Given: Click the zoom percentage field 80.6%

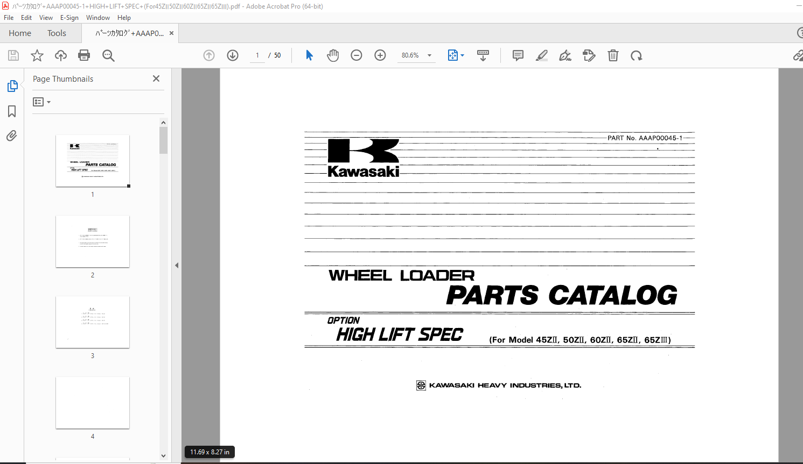Looking at the screenshot, I should (x=410, y=55).
